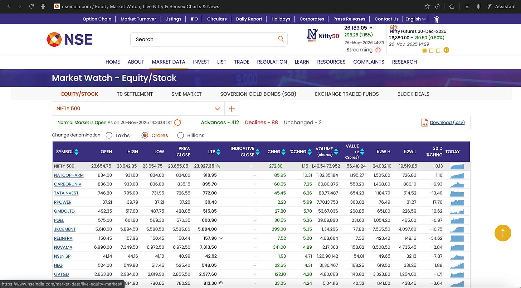The image size is (521, 288).
Task: Select the Billions denomination radio button
Action: 181,135
